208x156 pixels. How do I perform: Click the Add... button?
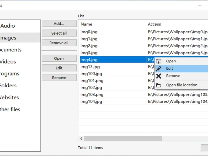click(59, 23)
